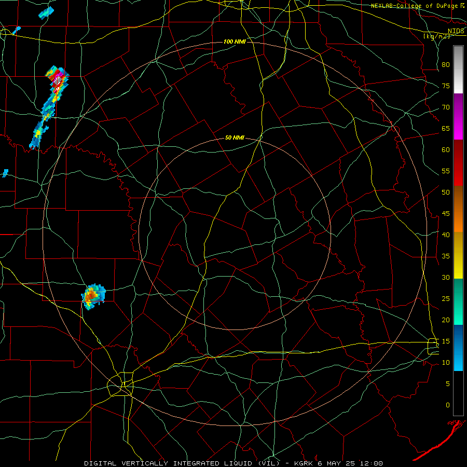Select the "80" value on the VIL scale
Viewport: 467px width, 467px height.
446,65
